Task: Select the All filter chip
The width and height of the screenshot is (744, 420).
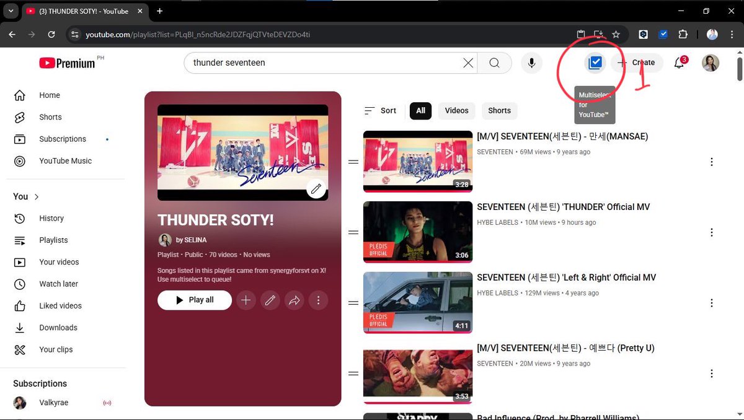Action: click(x=420, y=111)
